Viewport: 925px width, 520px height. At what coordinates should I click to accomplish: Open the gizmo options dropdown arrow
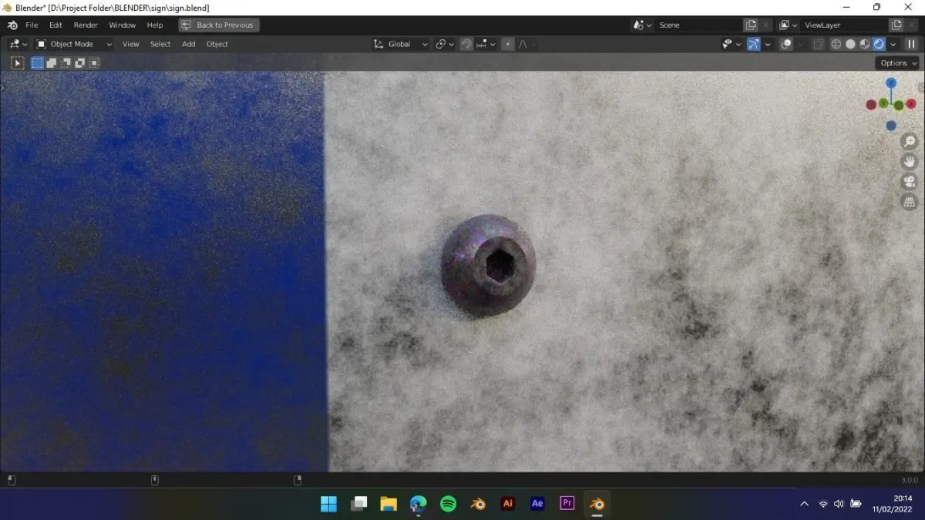click(768, 44)
